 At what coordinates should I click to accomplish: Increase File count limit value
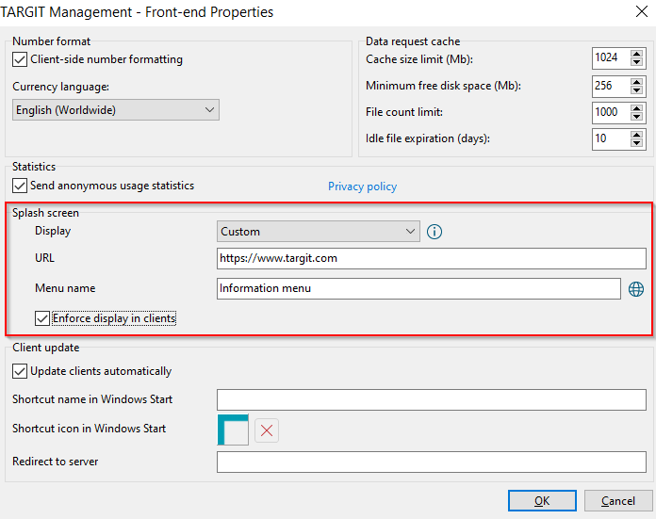pyautogui.click(x=637, y=108)
